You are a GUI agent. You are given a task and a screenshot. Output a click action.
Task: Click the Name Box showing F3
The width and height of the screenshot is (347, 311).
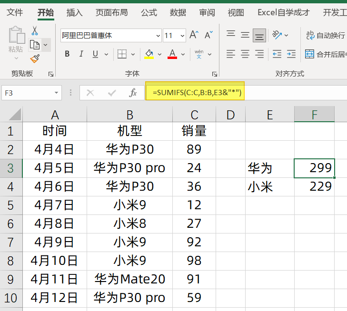click(x=31, y=93)
